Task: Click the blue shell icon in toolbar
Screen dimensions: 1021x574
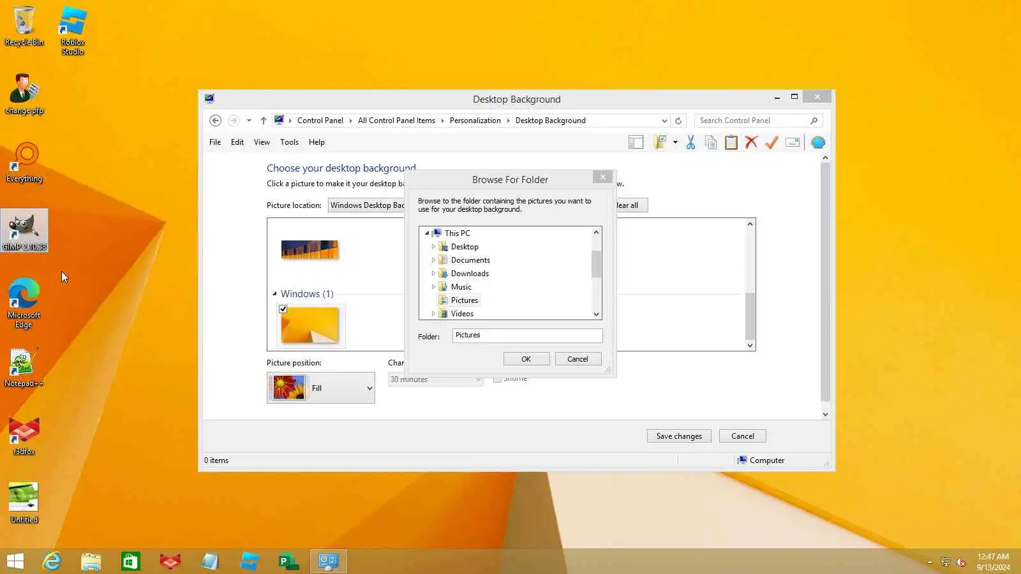Action: (818, 142)
